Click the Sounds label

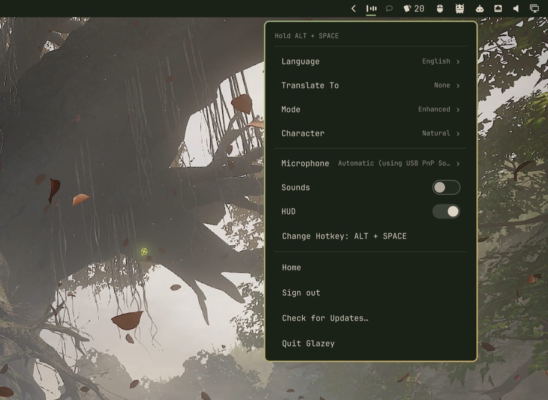pos(296,187)
